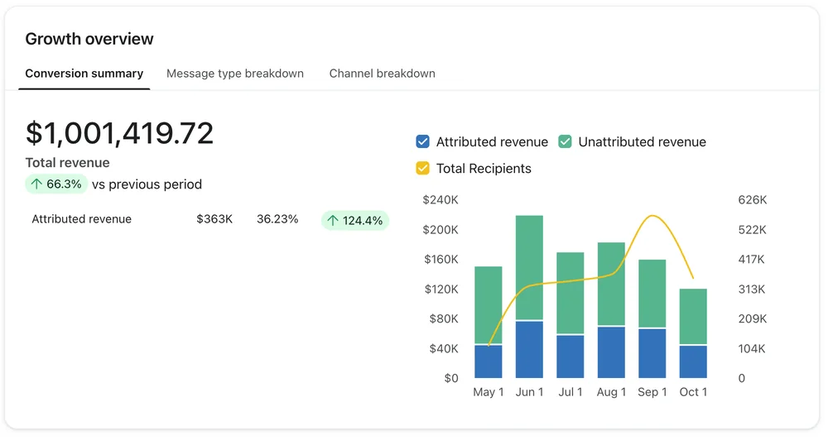Click the 124.4% attributed growth badge

click(x=355, y=220)
